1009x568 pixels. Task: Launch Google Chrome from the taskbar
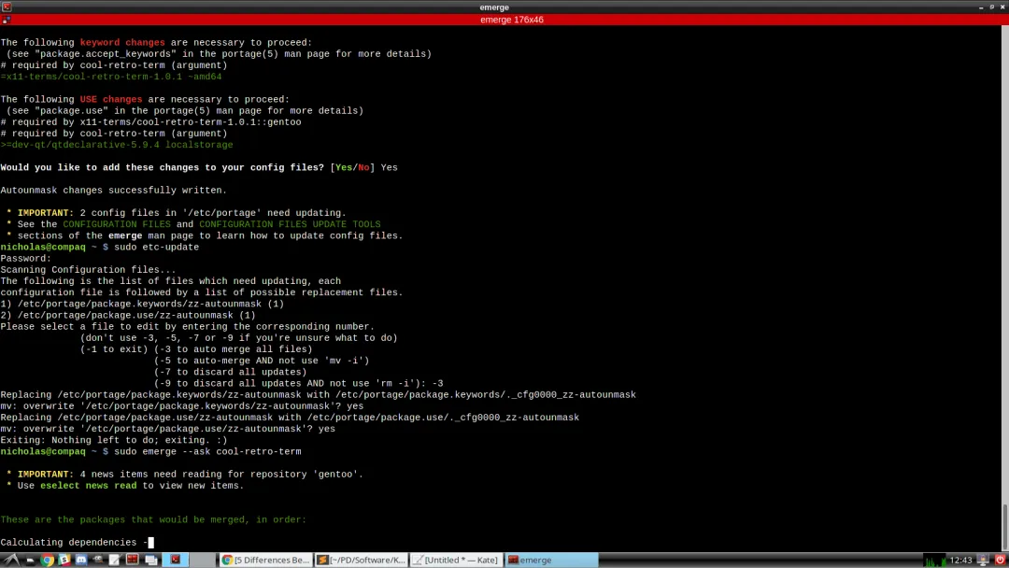pyautogui.click(x=47, y=560)
